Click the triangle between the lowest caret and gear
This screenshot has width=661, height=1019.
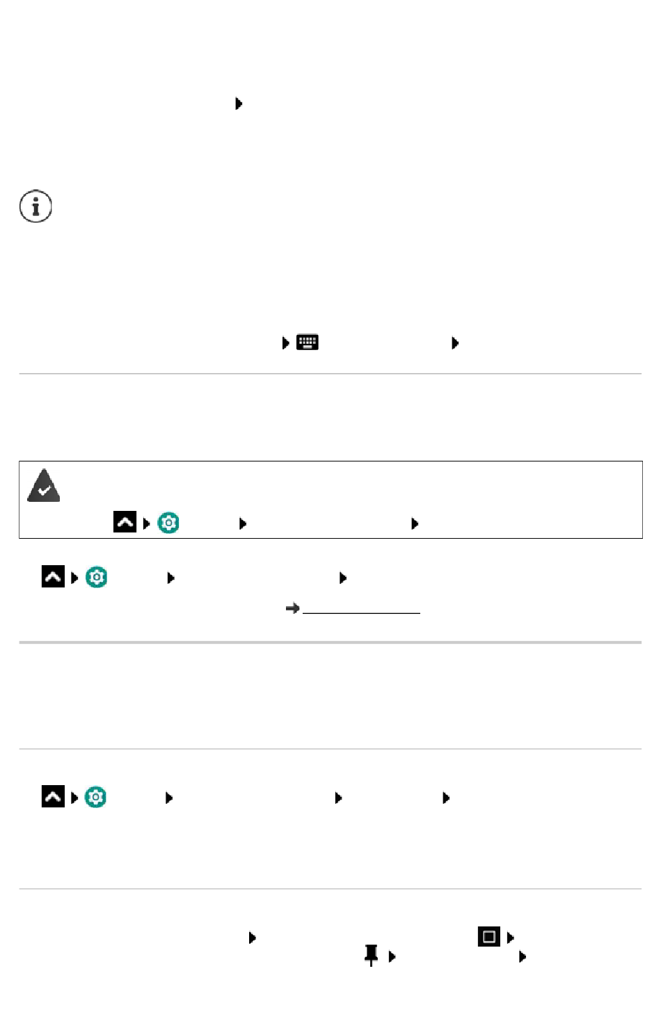coord(74,798)
